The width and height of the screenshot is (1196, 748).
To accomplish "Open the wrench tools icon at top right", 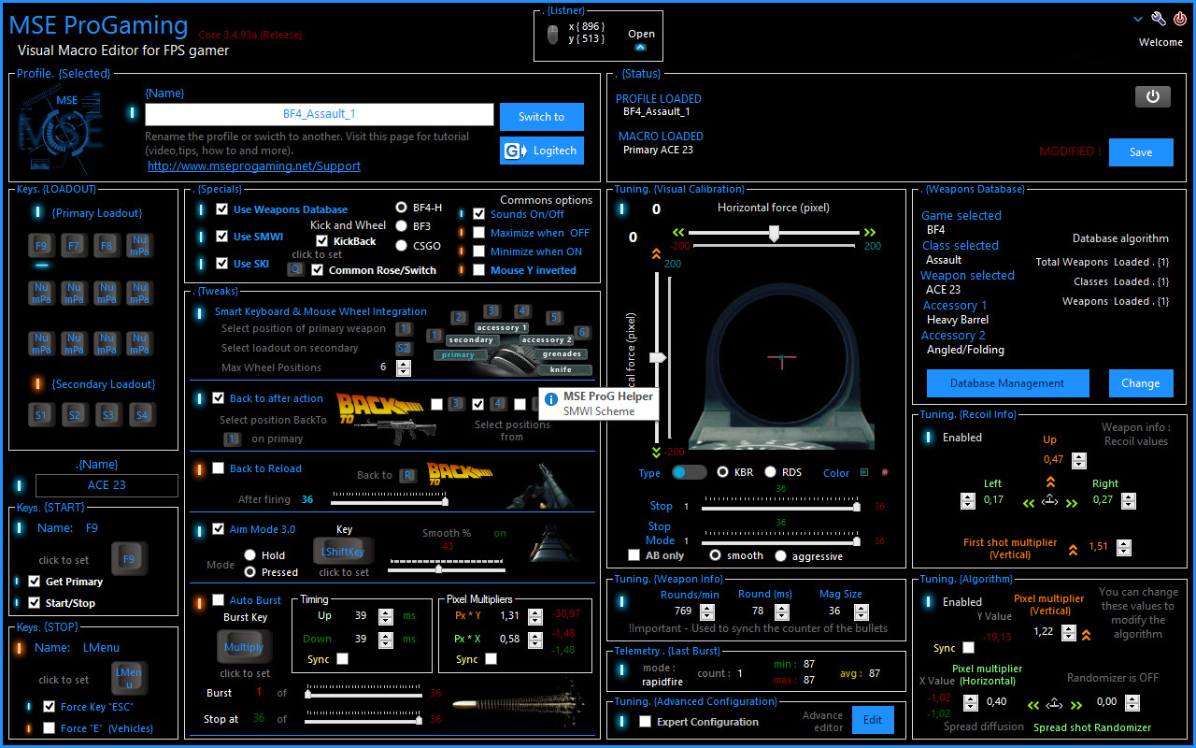I will point(1159,19).
